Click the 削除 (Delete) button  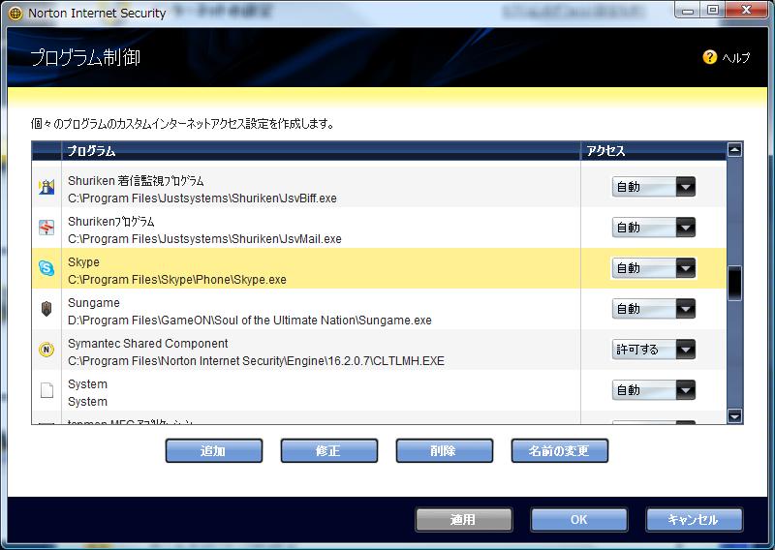point(444,450)
